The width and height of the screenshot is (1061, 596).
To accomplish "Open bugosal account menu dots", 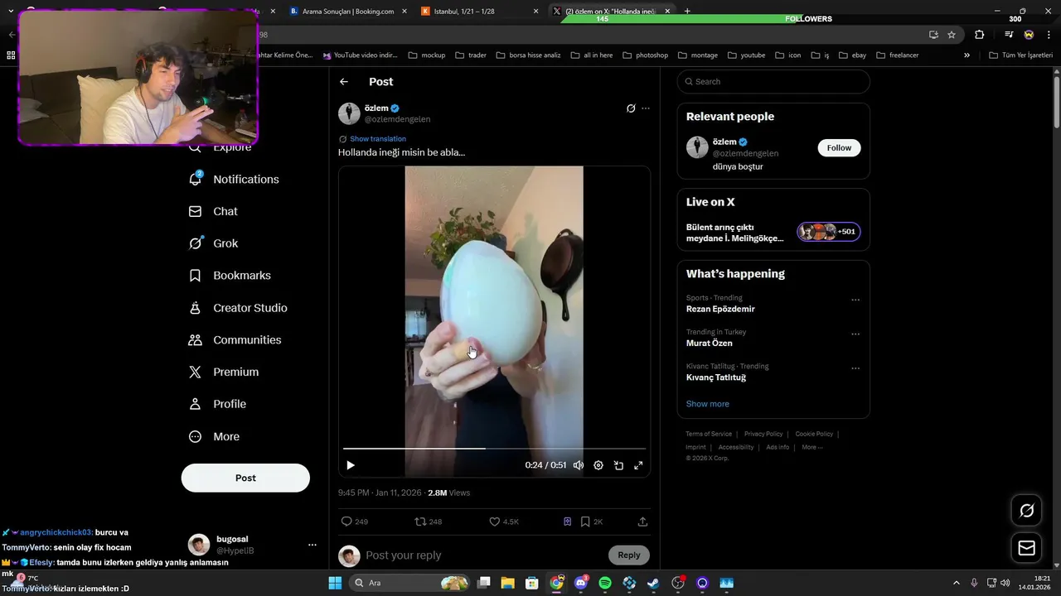I will pos(312,545).
